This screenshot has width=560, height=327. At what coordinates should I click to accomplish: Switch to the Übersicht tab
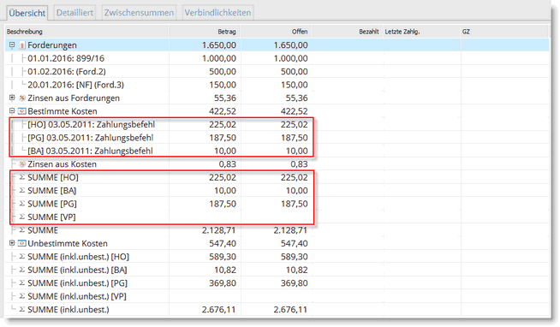[27, 13]
